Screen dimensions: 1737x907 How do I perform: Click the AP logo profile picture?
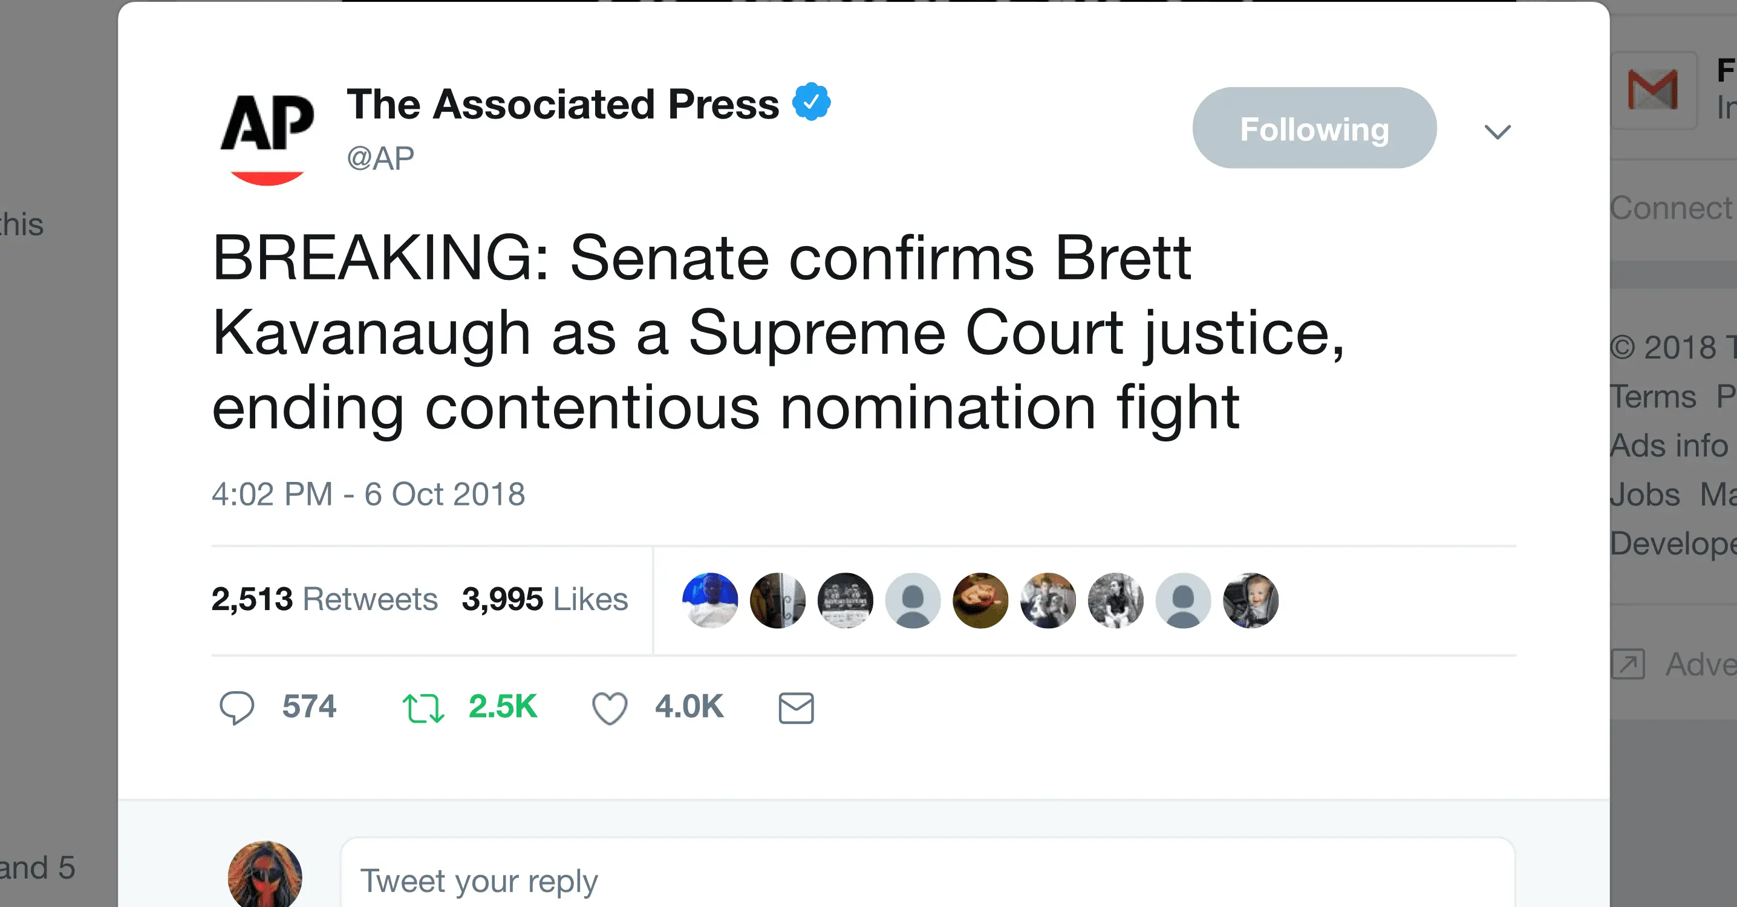point(267,135)
